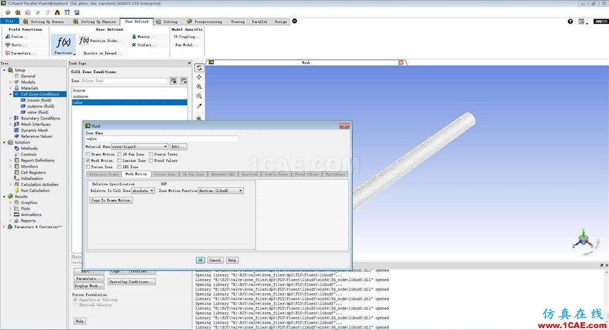Enable the Fixed Values checkbox
This screenshot has width=609, height=330.
tap(150, 161)
